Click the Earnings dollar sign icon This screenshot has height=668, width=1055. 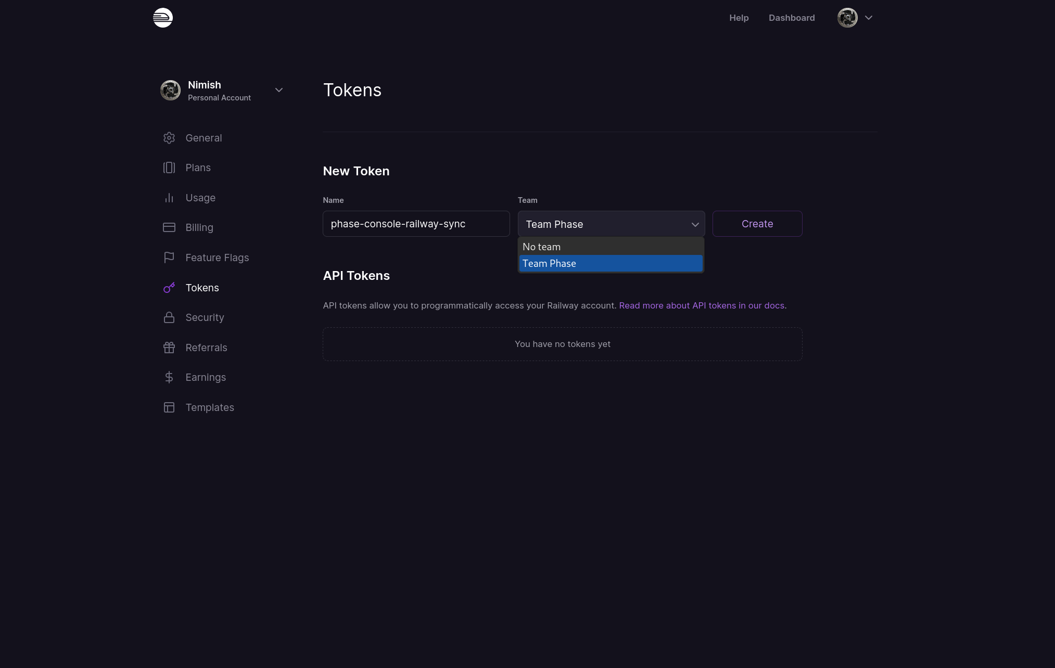click(169, 377)
